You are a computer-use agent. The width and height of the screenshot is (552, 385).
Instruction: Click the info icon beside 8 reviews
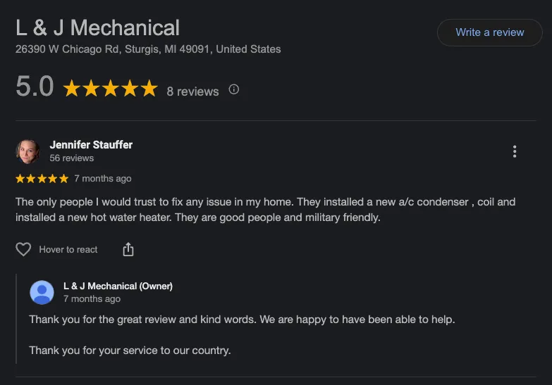pyautogui.click(x=234, y=89)
